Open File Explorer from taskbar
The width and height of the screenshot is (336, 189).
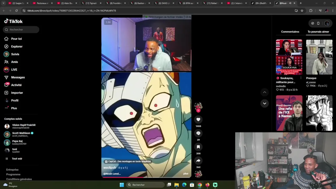click(x=177, y=185)
